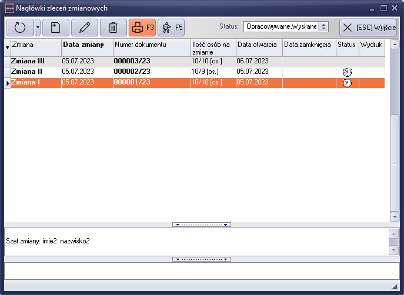Click the Data otwarcia column header
Screen dimensions: 404x295
coord(259,45)
